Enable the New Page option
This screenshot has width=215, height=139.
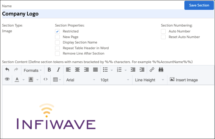point(57,37)
